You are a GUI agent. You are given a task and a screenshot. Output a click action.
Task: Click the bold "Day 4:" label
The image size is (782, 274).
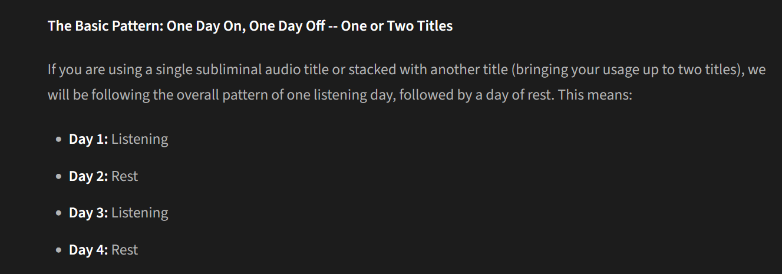pyautogui.click(x=88, y=250)
